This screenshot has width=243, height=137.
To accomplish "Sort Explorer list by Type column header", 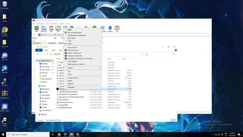I will point(109,59).
